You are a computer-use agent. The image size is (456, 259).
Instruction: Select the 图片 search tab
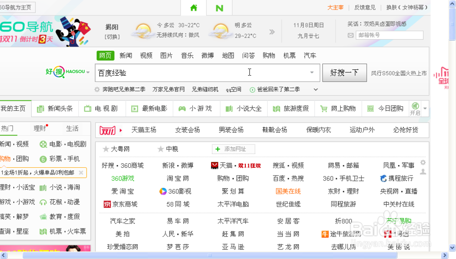tap(166, 56)
